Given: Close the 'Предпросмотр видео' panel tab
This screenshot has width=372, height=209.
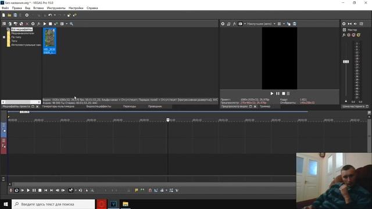Looking at the screenshot, I should [x=255, y=107].
